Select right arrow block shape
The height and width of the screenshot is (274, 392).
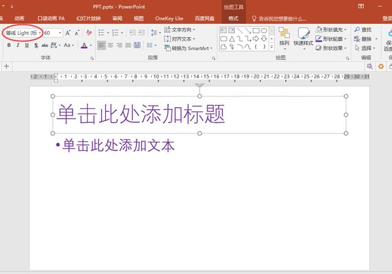tap(256, 39)
